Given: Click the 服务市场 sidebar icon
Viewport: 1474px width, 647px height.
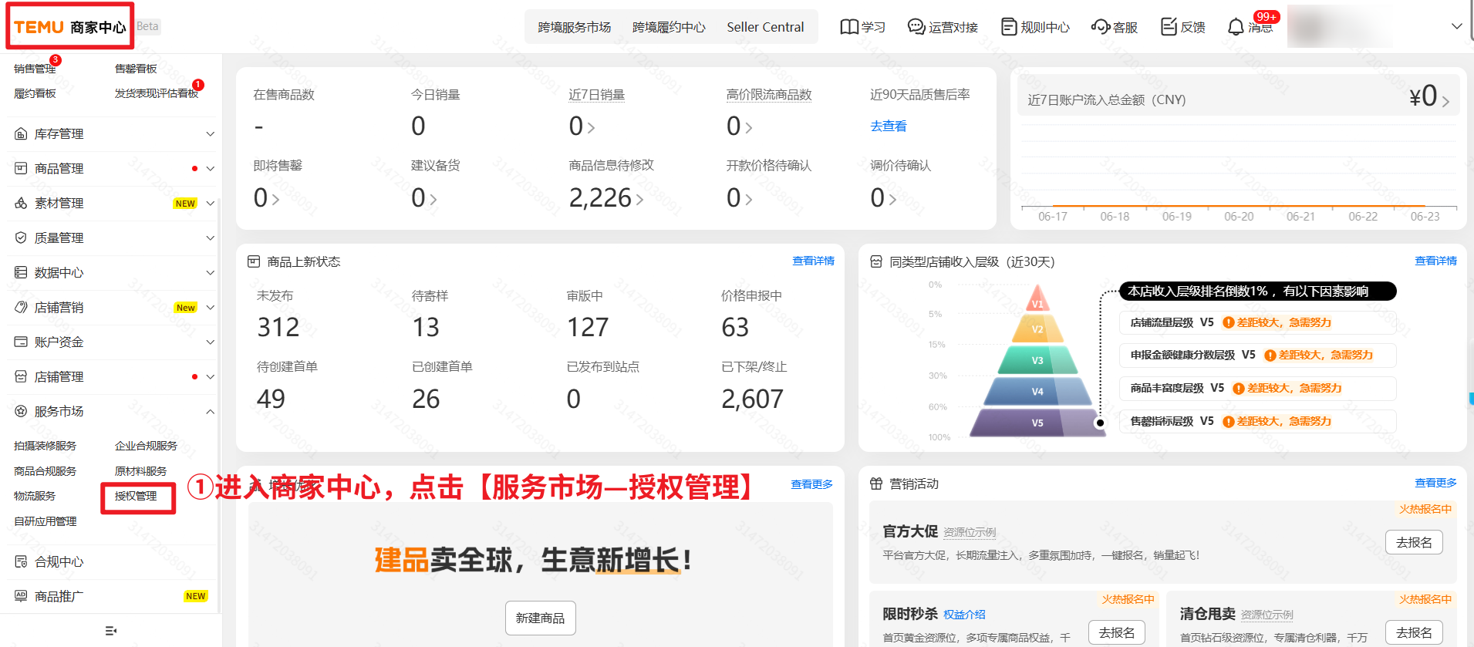Looking at the screenshot, I should pyautogui.click(x=21, y=411).
